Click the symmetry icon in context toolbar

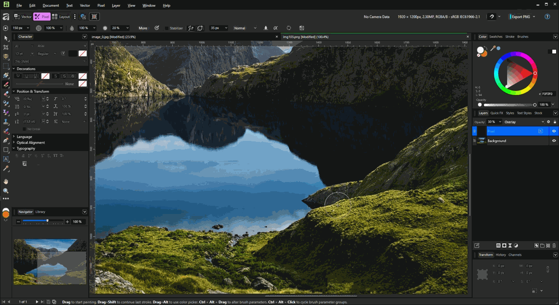pos(302,28)
